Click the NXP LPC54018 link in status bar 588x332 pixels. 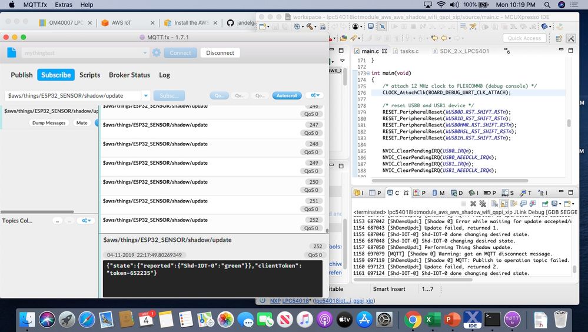click(290, 300)
